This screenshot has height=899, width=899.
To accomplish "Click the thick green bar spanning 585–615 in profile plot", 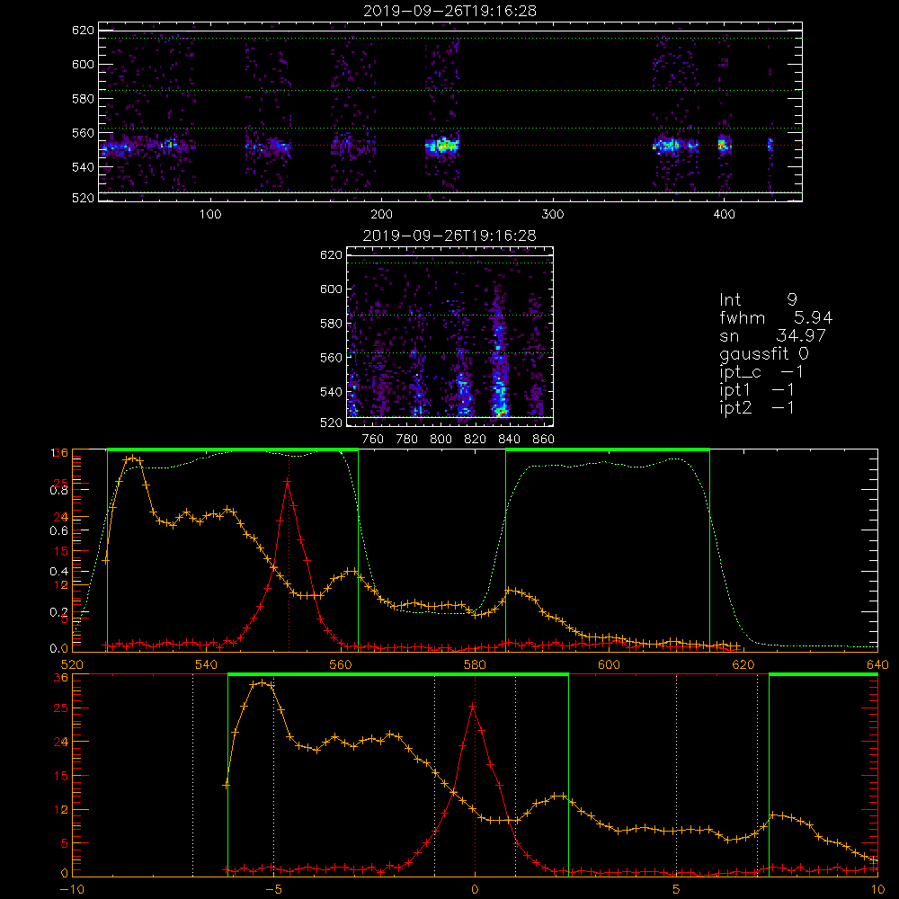I will tap(608, 449).
